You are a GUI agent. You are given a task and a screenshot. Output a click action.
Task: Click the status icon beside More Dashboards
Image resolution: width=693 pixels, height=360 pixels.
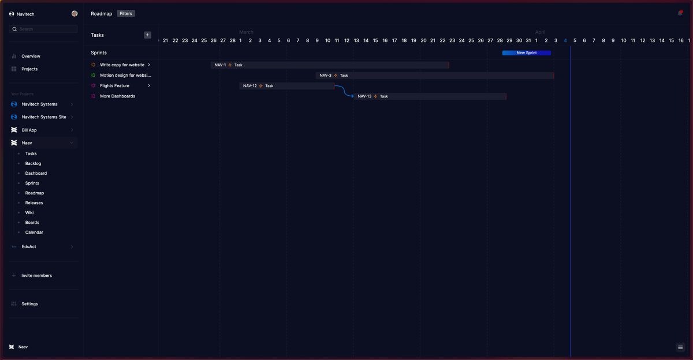coord(94,96)
